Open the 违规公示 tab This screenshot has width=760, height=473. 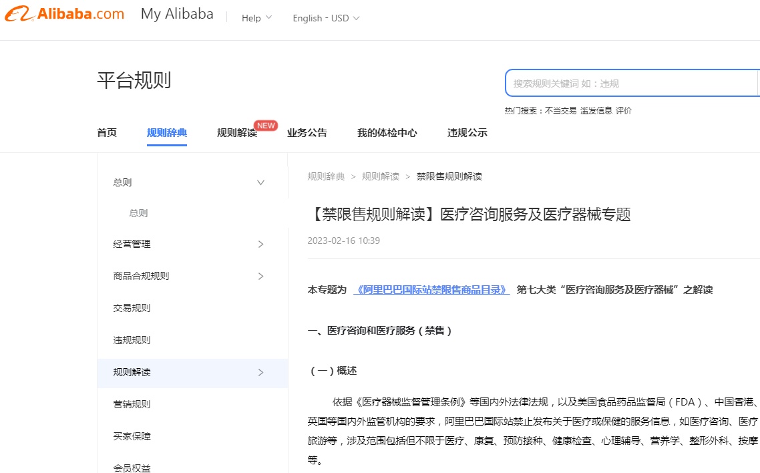[x=467, y=133]
